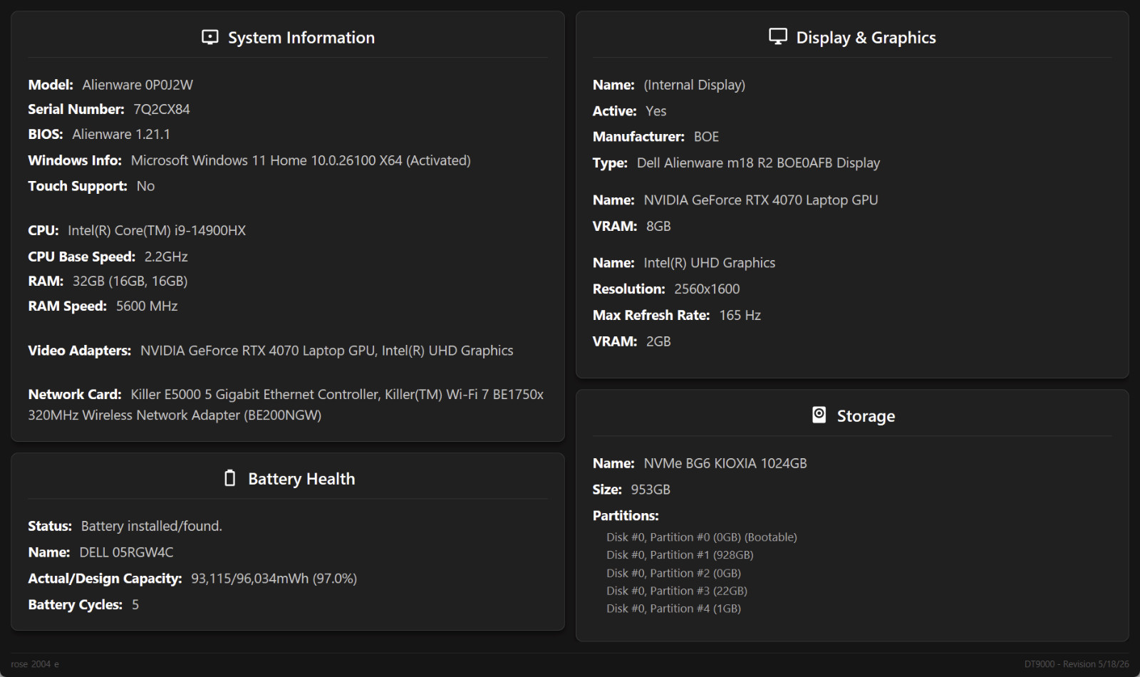
Task: Click the display name (Internal Display)
Action: [x=695, y=85]
